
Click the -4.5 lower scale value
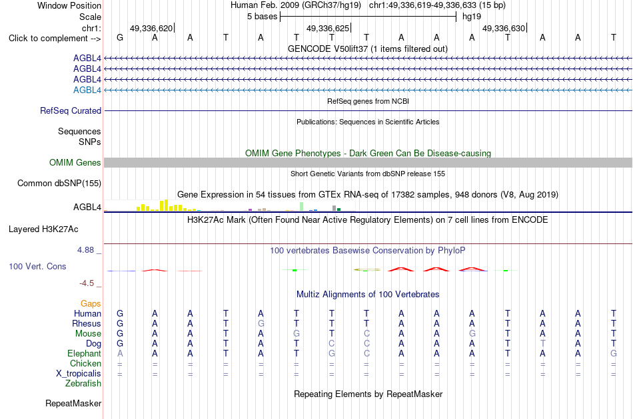click(87, 283)
